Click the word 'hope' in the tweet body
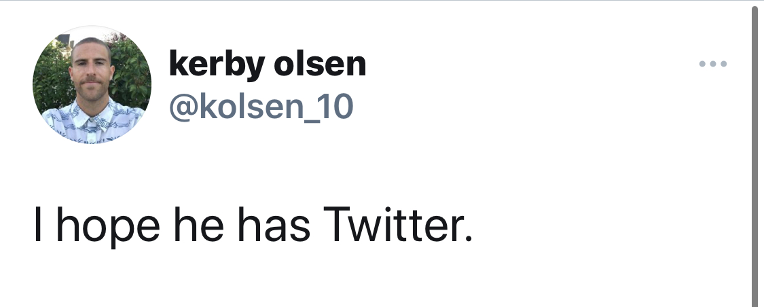Screen dimensions: 764x307 point(108,227)
